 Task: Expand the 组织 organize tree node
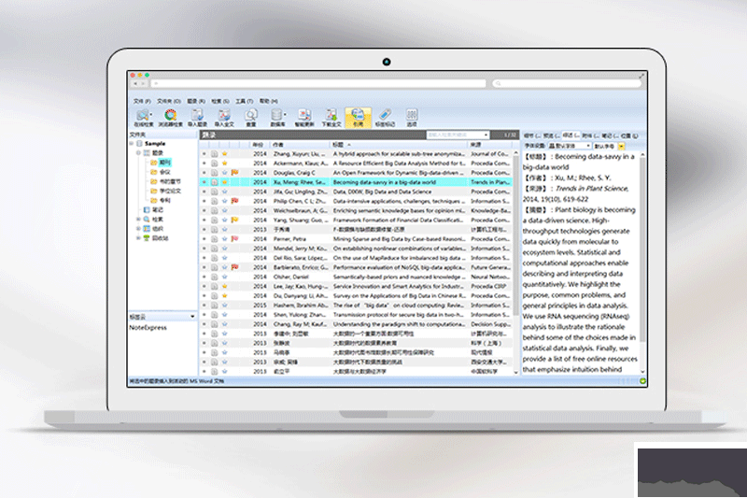point(138,229)
